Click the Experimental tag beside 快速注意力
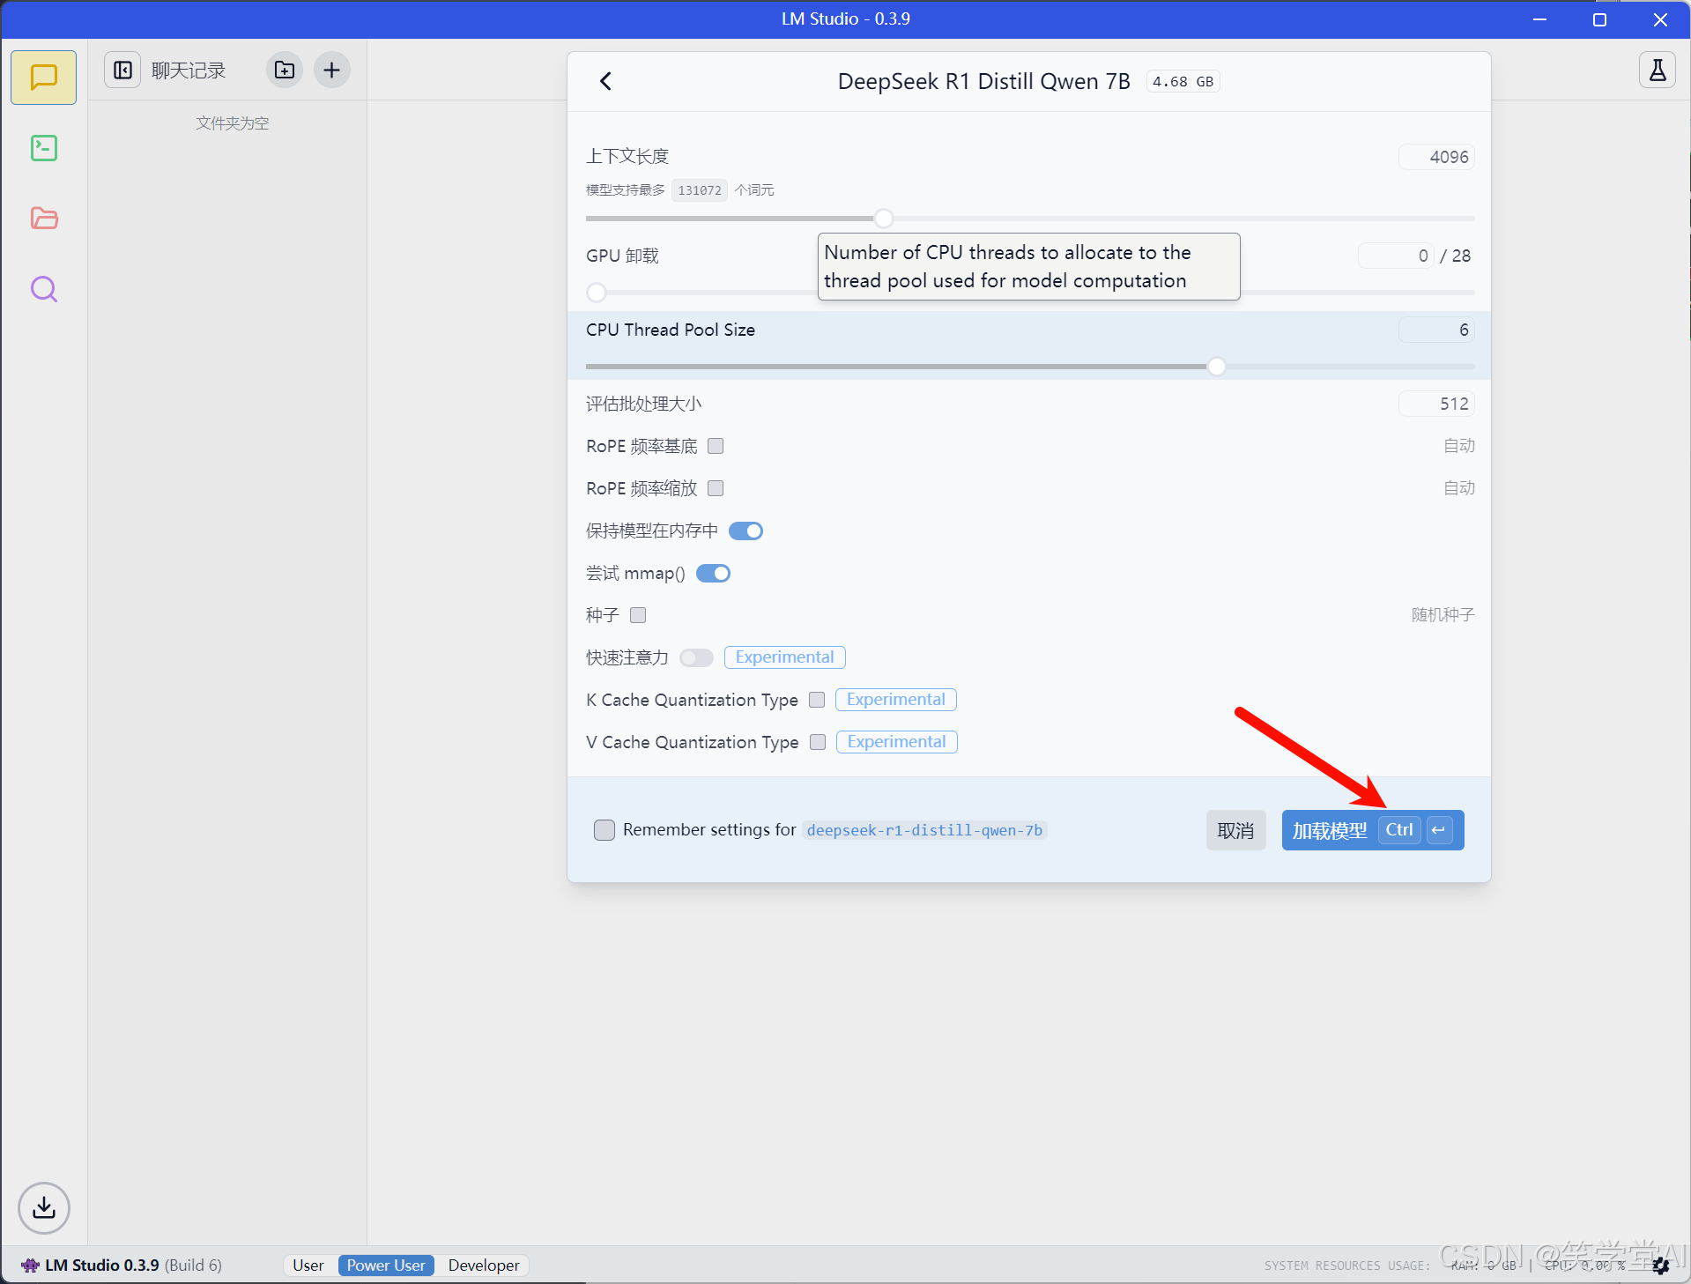Image resolution: width=1691 pixels, height=1284 pixels. pyautogui.click(x=784, y=657)
